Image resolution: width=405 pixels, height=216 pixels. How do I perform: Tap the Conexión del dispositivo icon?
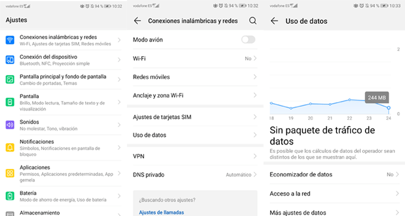10,60
